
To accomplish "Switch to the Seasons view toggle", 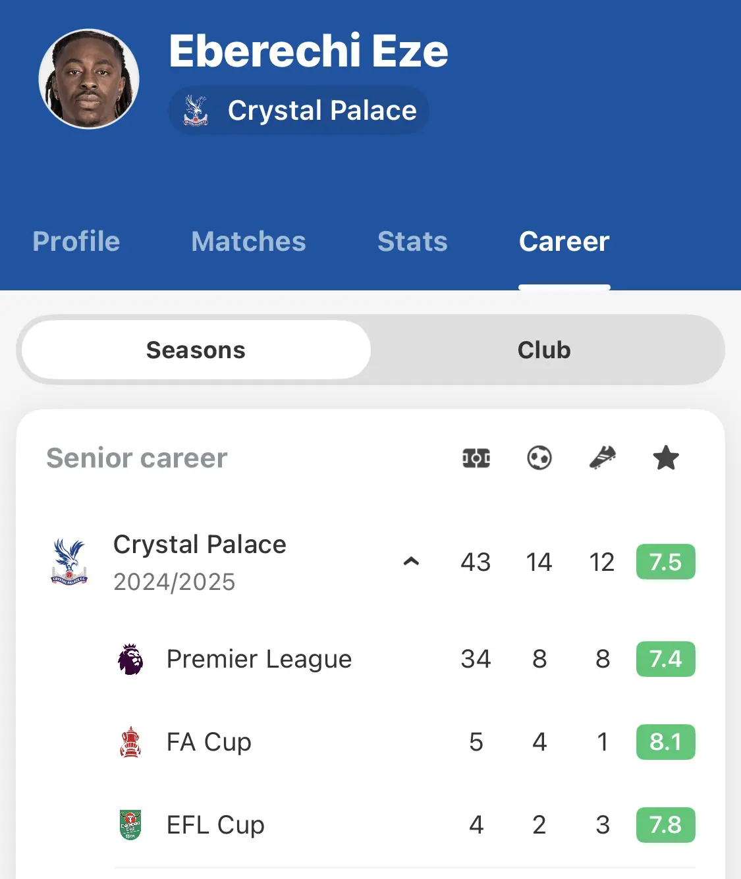I will 196,350.
